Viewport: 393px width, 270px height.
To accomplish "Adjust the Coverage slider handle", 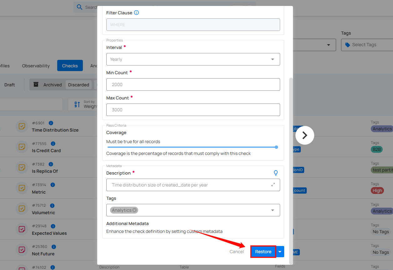I will (276, 147).
